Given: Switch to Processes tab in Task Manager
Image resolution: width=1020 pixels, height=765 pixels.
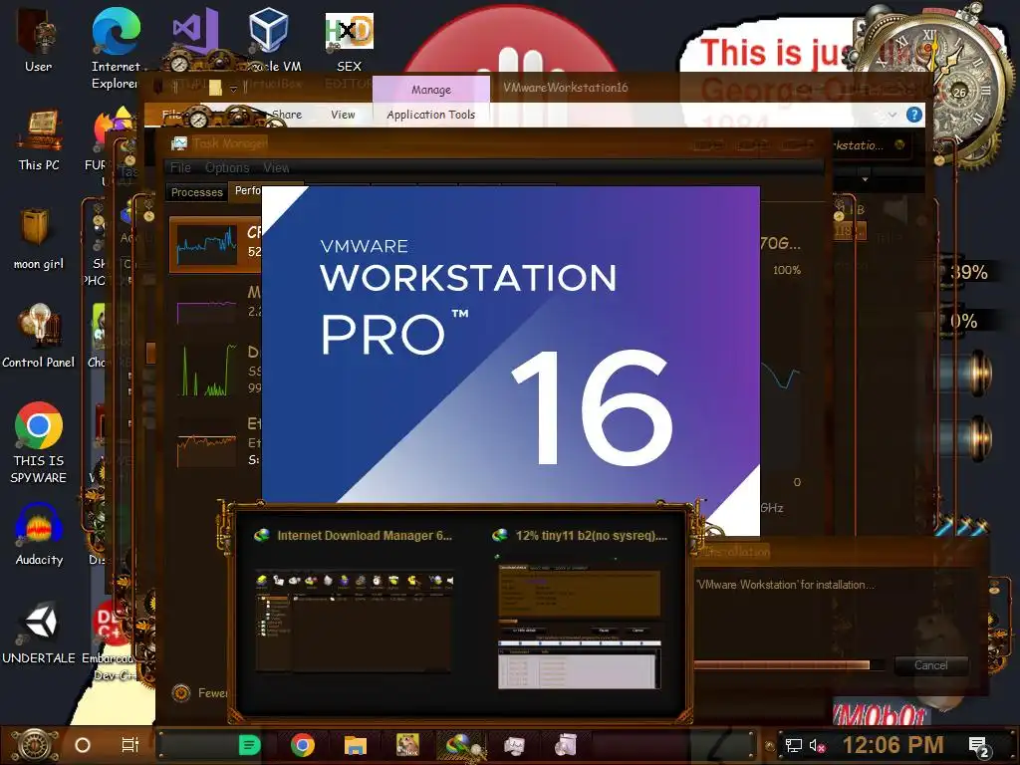Looking at the screenshot, I should point(196,192).
